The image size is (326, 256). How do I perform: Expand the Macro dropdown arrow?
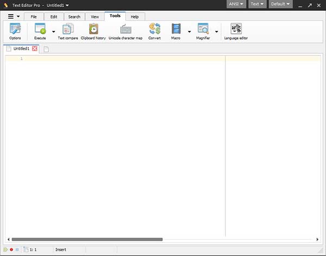[189, 32]
